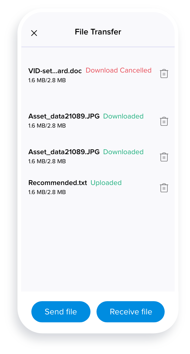
Task: Click the red Download Cancelled status
Action: point(119,70)
